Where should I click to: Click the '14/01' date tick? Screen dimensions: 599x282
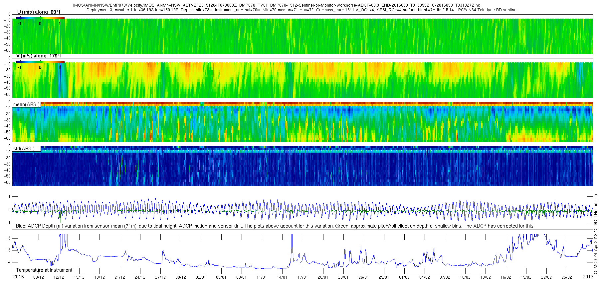[x=282, y=277]
